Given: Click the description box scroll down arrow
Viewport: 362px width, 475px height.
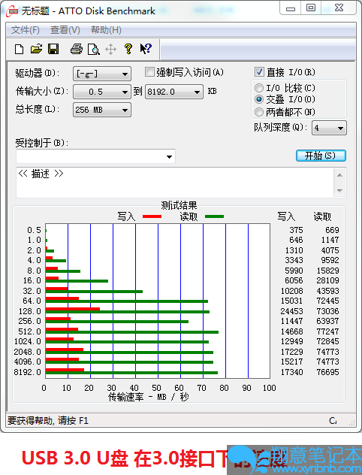Looking at the screenshot, I should tap(339, 191).
